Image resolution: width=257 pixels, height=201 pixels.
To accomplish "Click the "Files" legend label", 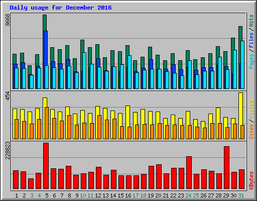I will pos(251,40).
